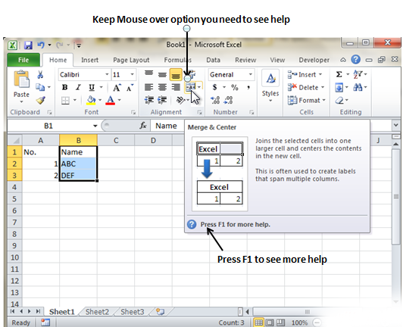
Task: Increase font size with Grow Font
Action: pos(117,87)
